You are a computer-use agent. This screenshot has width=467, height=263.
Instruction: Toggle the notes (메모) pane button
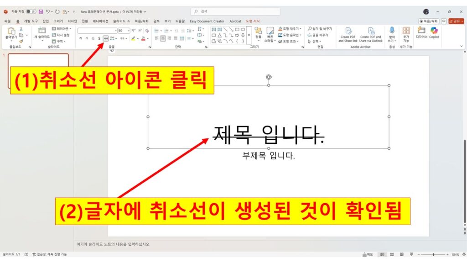coord(367,254)
